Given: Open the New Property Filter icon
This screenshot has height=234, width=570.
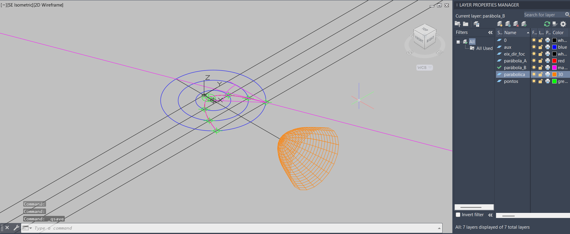Looking at the screenshot, I should click(457, 24).
